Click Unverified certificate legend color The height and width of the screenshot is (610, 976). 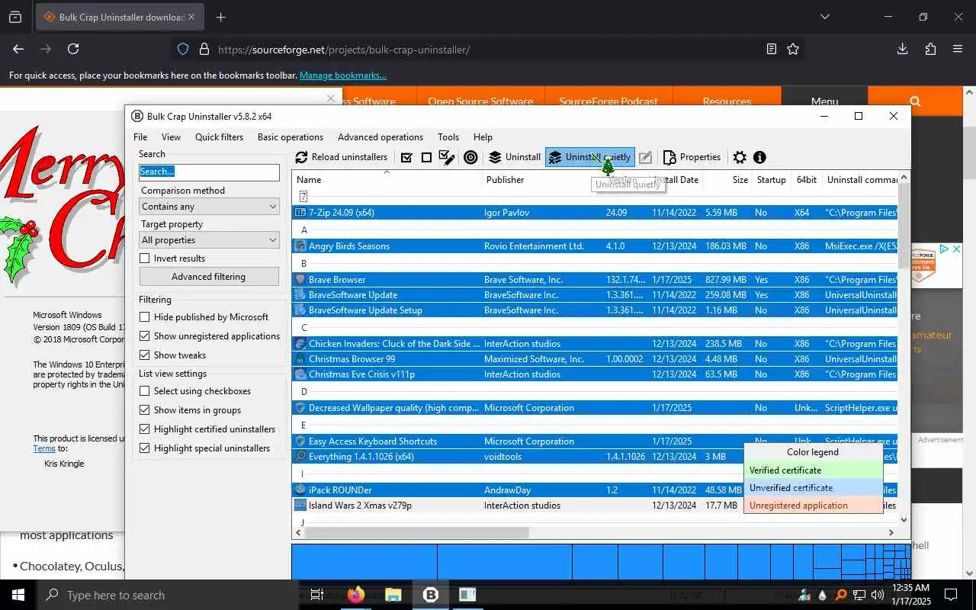[813, 488]
